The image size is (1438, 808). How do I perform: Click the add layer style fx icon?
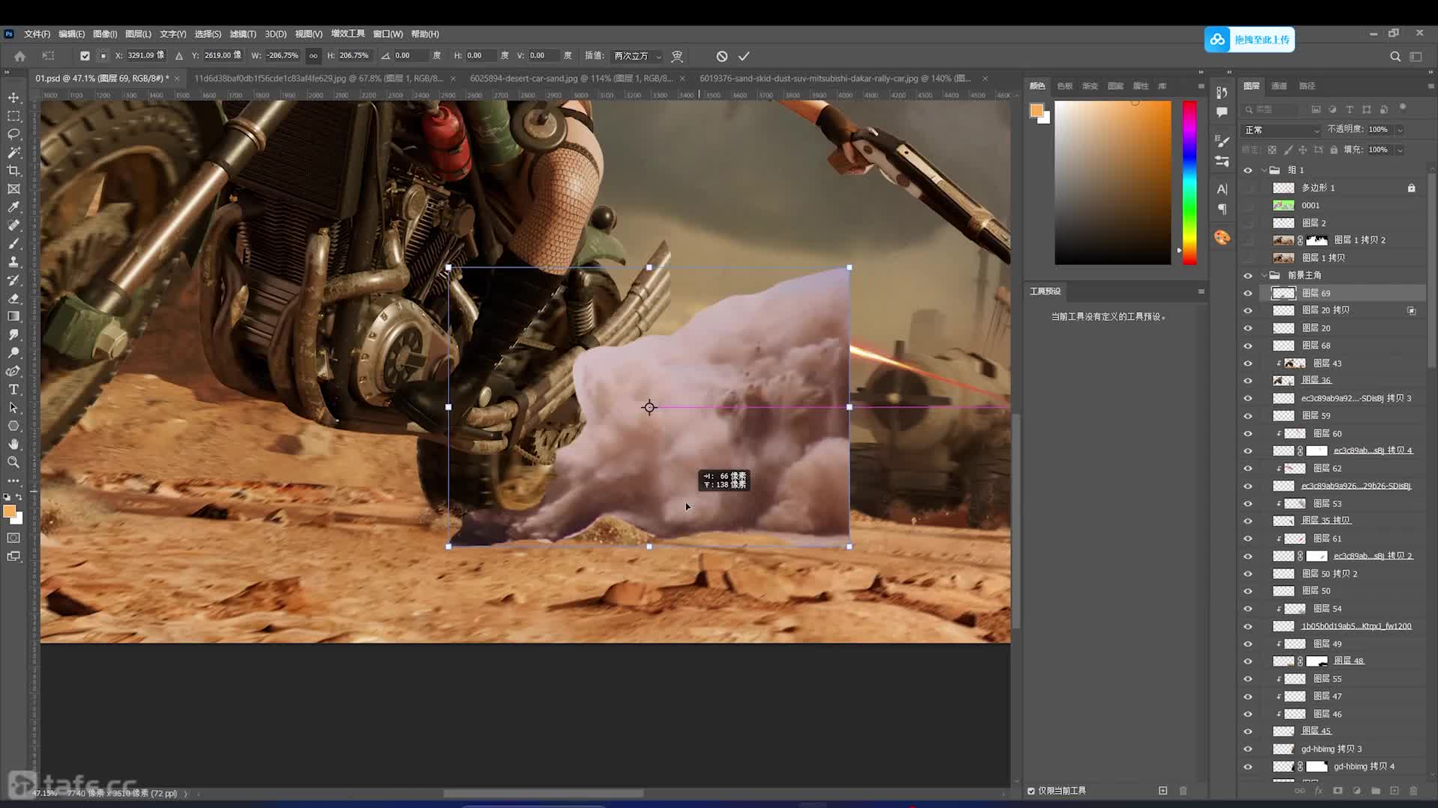click(x=1318, y=791)
